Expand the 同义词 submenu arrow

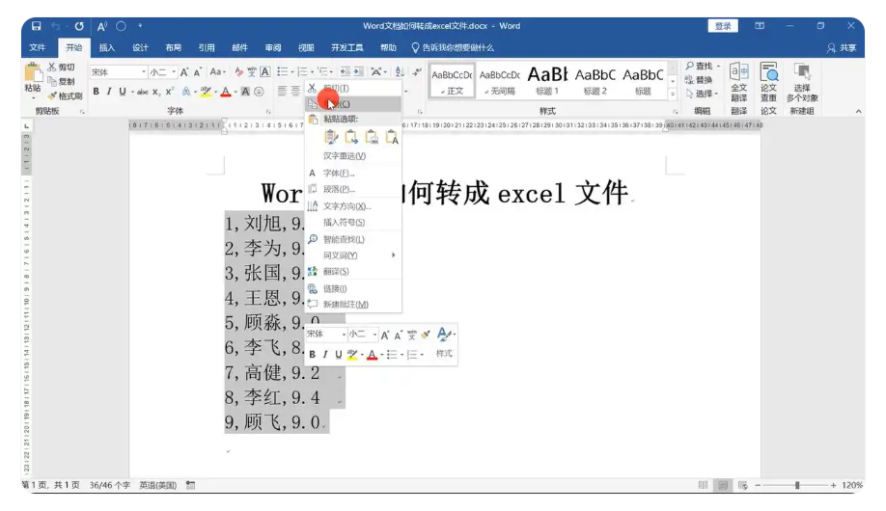coord(393,255)
